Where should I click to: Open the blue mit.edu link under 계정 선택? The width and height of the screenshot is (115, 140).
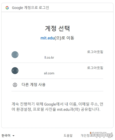pyautogui.click(x=47, y=38)
